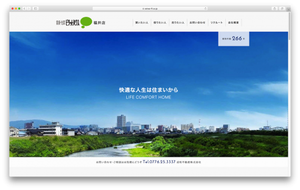Reload the page with the refresh icon
300x190 pixels.
pos(205,8)
